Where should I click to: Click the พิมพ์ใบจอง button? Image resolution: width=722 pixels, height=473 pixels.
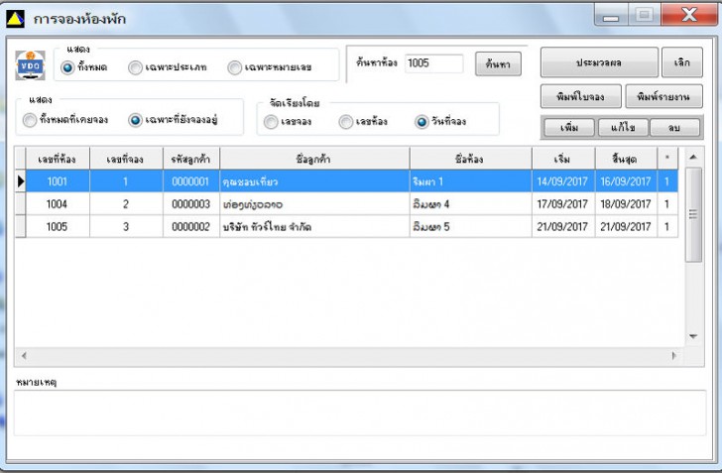pyautogui.click(x=580, y=96)
